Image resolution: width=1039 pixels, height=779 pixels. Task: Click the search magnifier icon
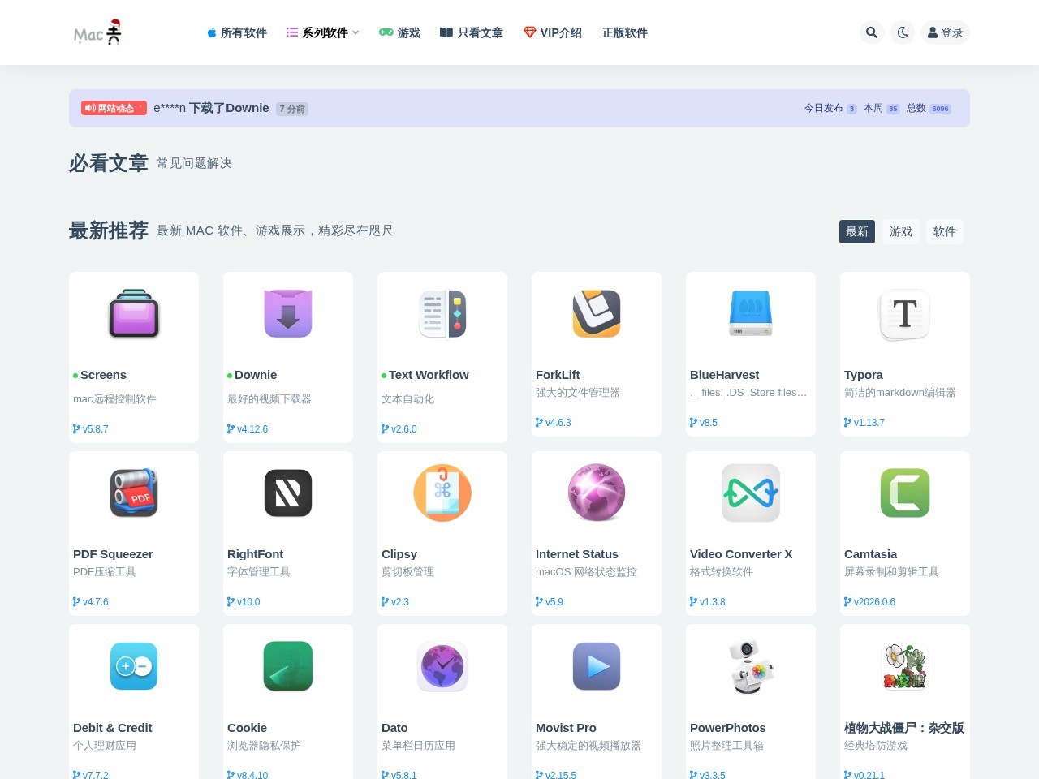pos(871,32)
